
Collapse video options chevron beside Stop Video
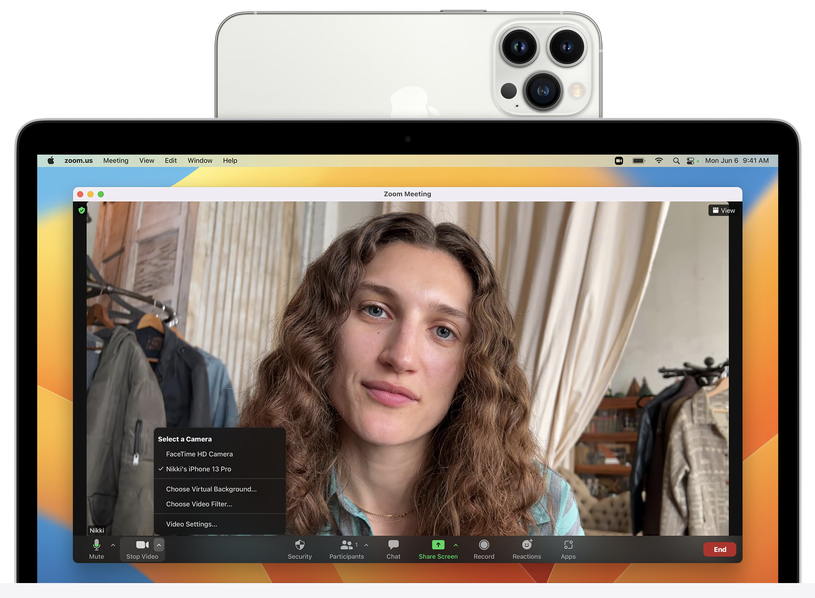click(159, 545)
